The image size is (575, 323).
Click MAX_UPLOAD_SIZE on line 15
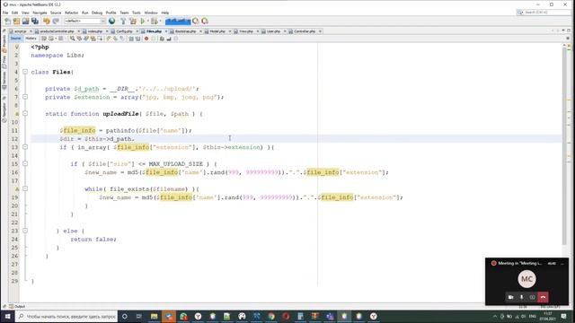point(176,163)
